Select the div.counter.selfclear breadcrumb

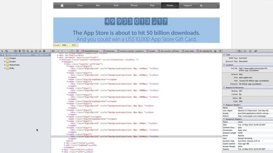click(169, 51)
